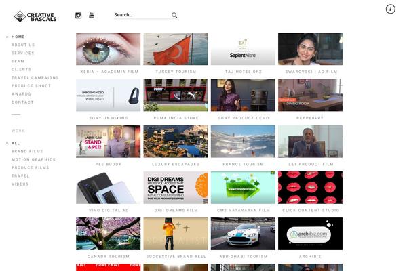Filter work by Travel

coord(20,176)
